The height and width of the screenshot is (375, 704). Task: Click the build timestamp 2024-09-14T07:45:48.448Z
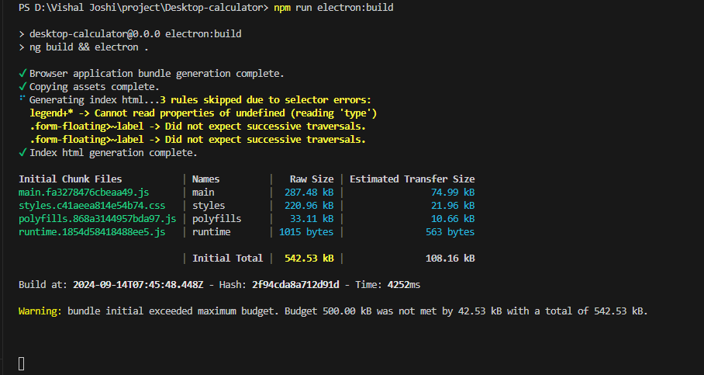click(138, 285)
